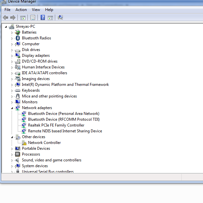
Task: Click the Realtek PCIe FE adapter icon
Action: (24, 125)
